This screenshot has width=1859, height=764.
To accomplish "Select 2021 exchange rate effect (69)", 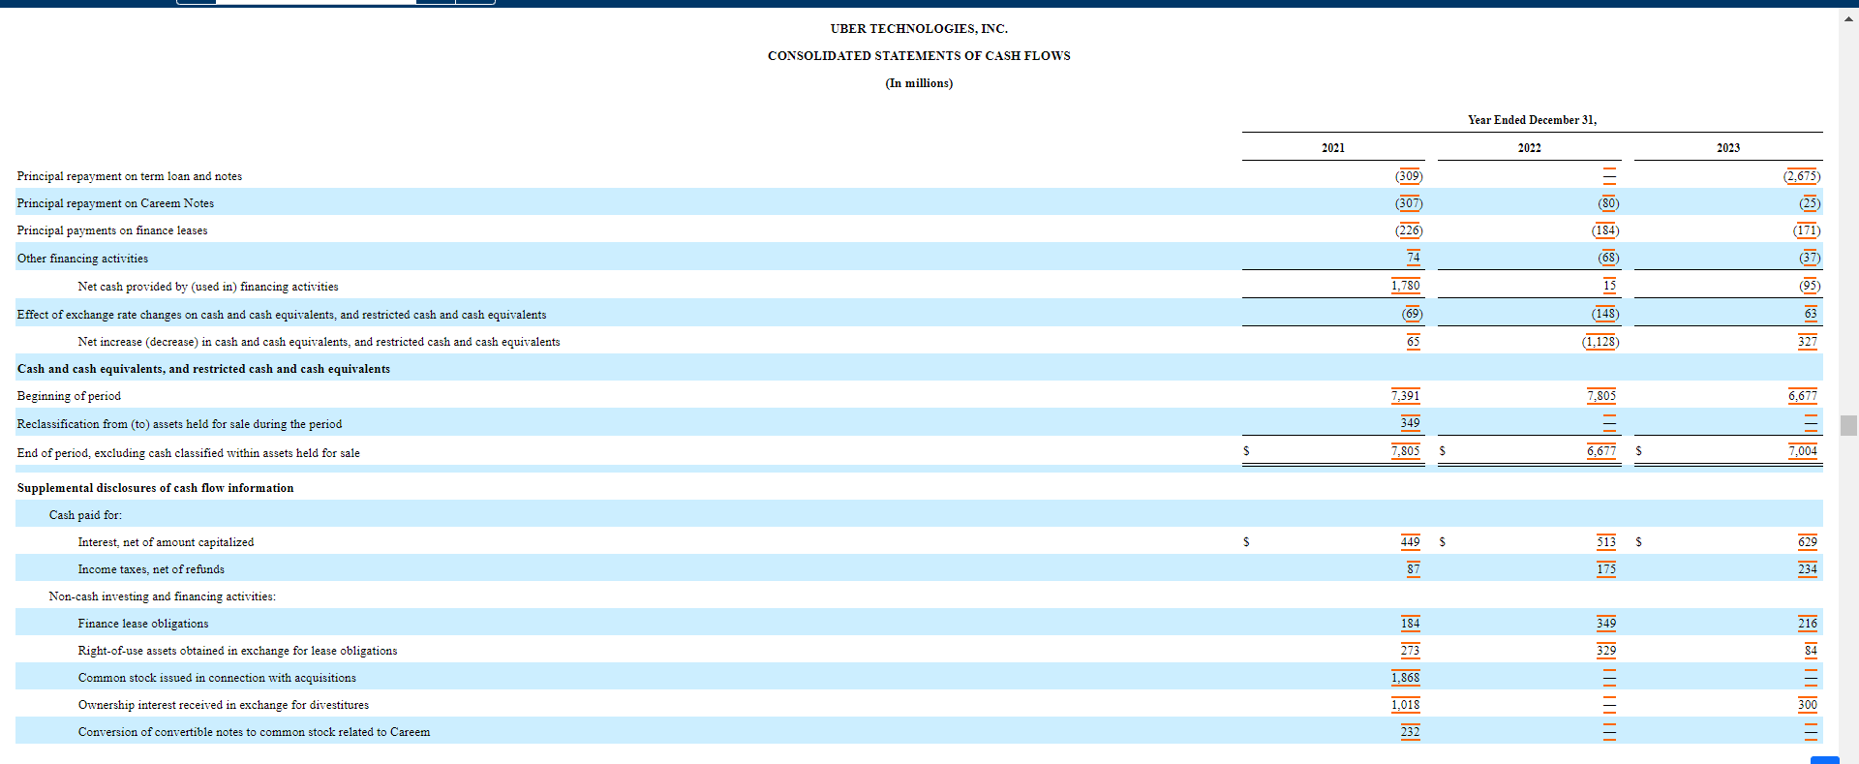I will (1412, 314).
